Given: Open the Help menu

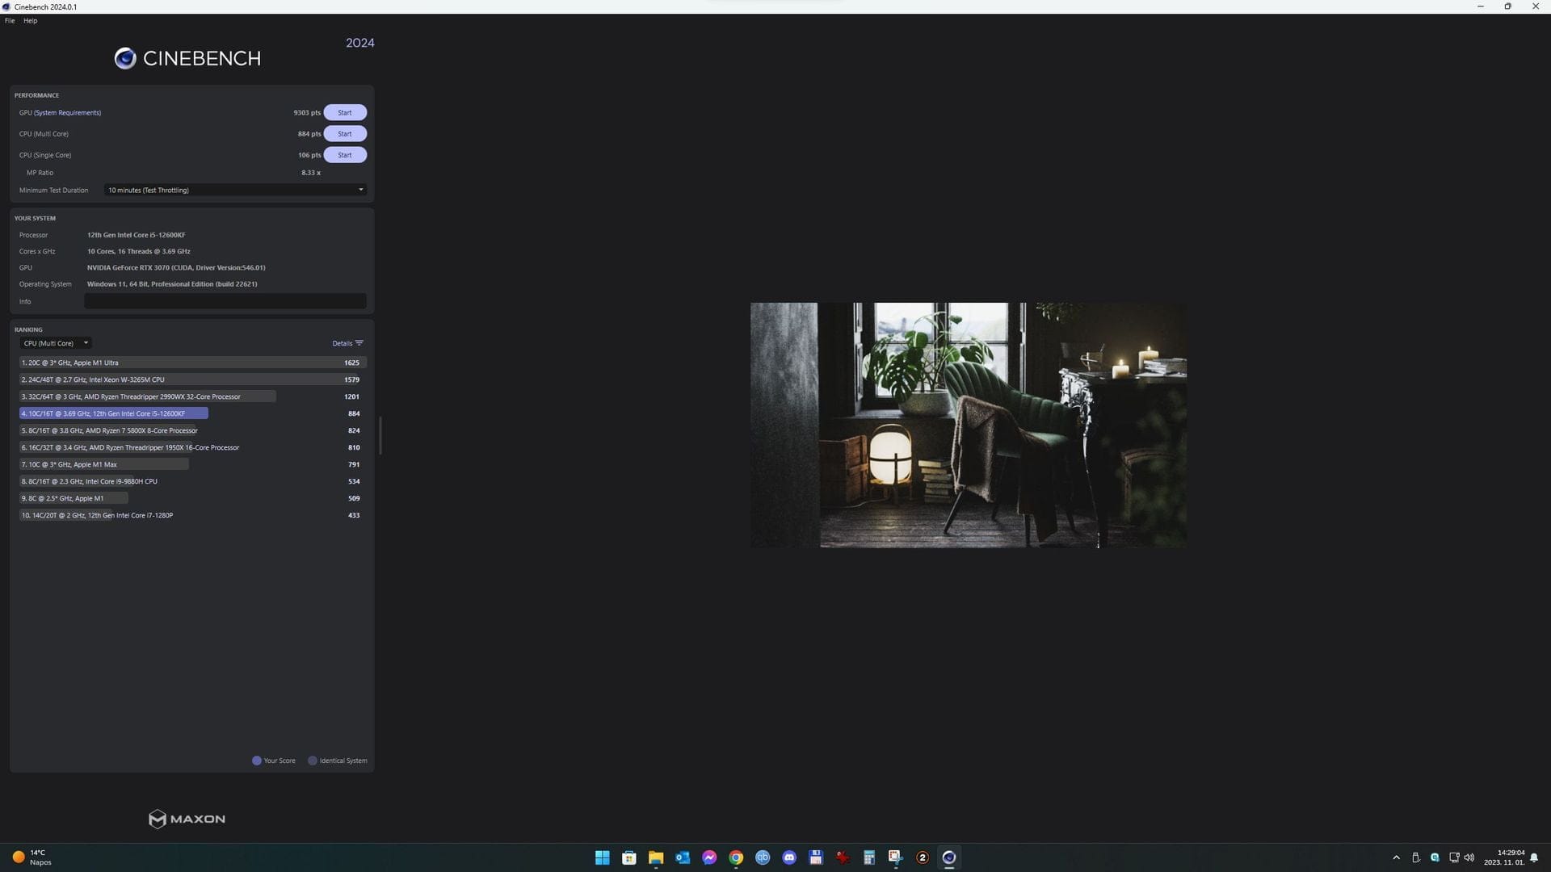Looking at the screenshot, I should [x=30, y=20].
